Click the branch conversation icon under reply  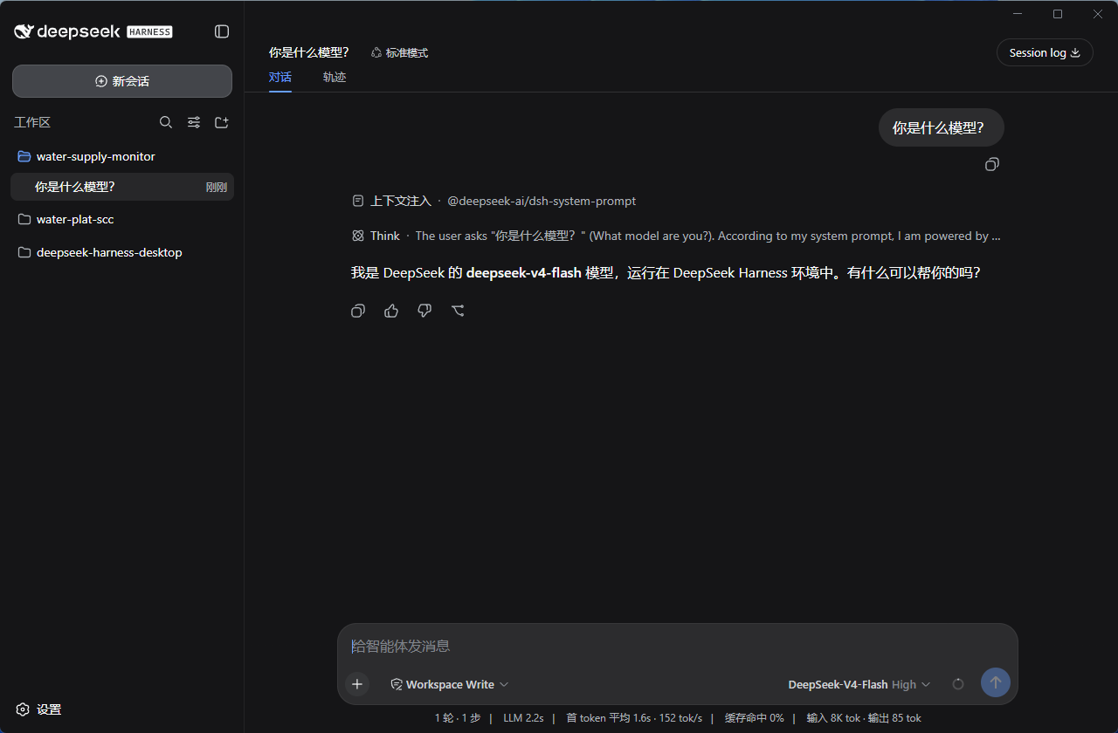[x=458, y=311]
